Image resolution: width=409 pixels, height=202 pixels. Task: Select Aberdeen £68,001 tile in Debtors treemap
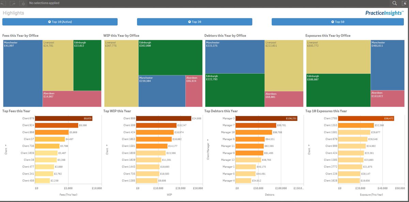[x=284, y=99]
